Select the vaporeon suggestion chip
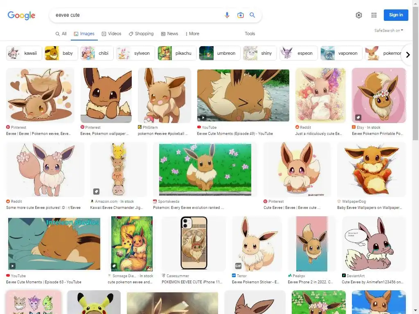Screen dimensions: 419x314 (x=341, y=53)
